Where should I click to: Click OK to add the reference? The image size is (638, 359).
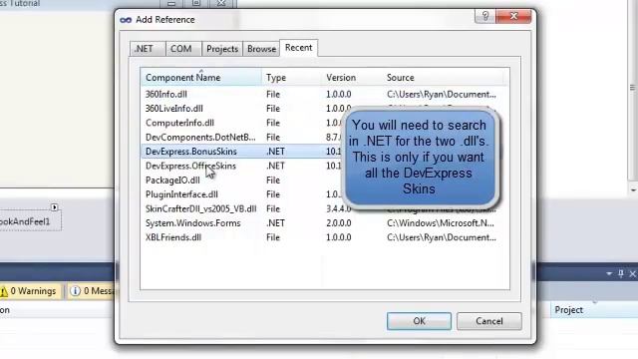(419, 321)
